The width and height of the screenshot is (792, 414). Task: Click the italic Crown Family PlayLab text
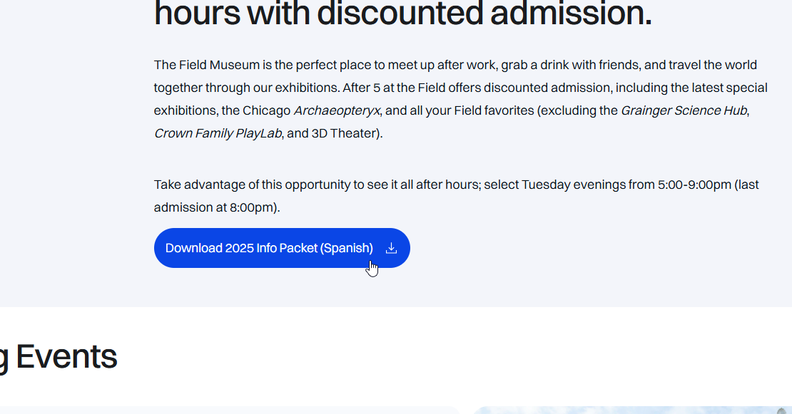[218, 133]
